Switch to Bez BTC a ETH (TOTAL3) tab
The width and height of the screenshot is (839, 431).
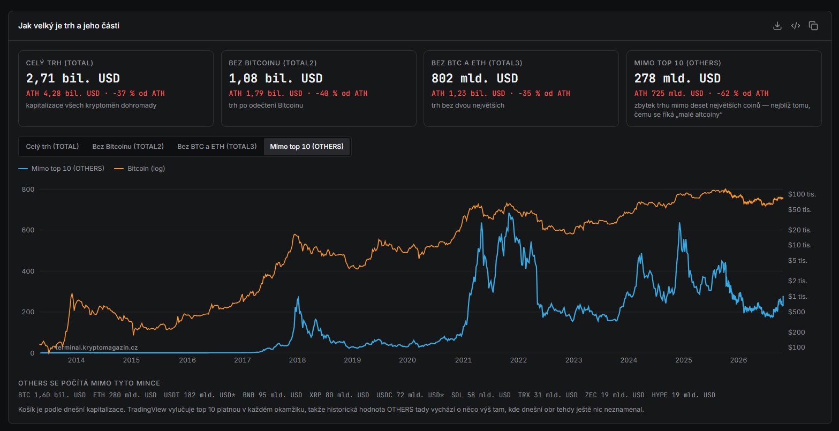pyautogui.click(x=217, y=146)
